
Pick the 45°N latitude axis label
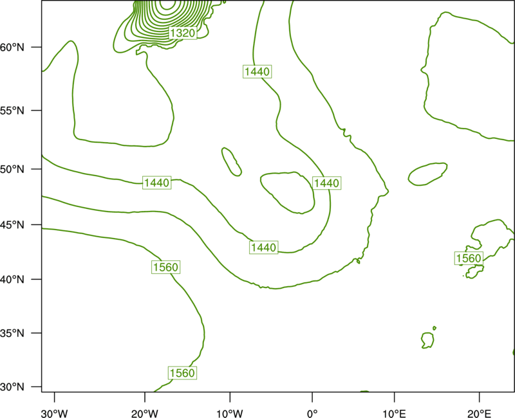12,224
